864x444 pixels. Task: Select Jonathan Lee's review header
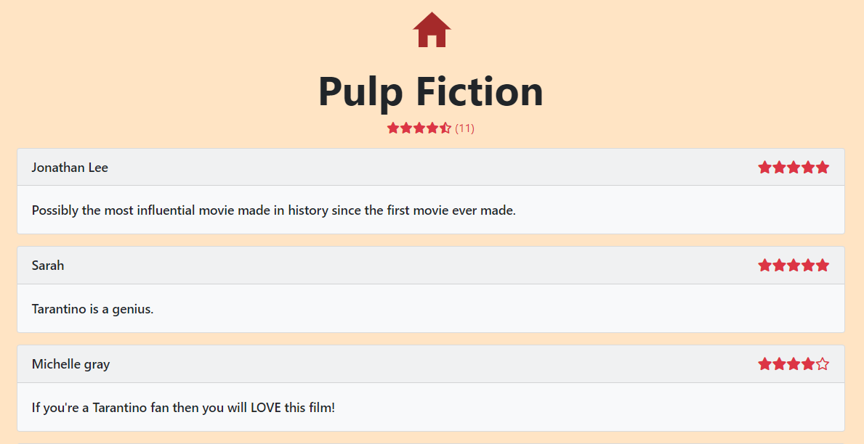click(x=70, y=167)
